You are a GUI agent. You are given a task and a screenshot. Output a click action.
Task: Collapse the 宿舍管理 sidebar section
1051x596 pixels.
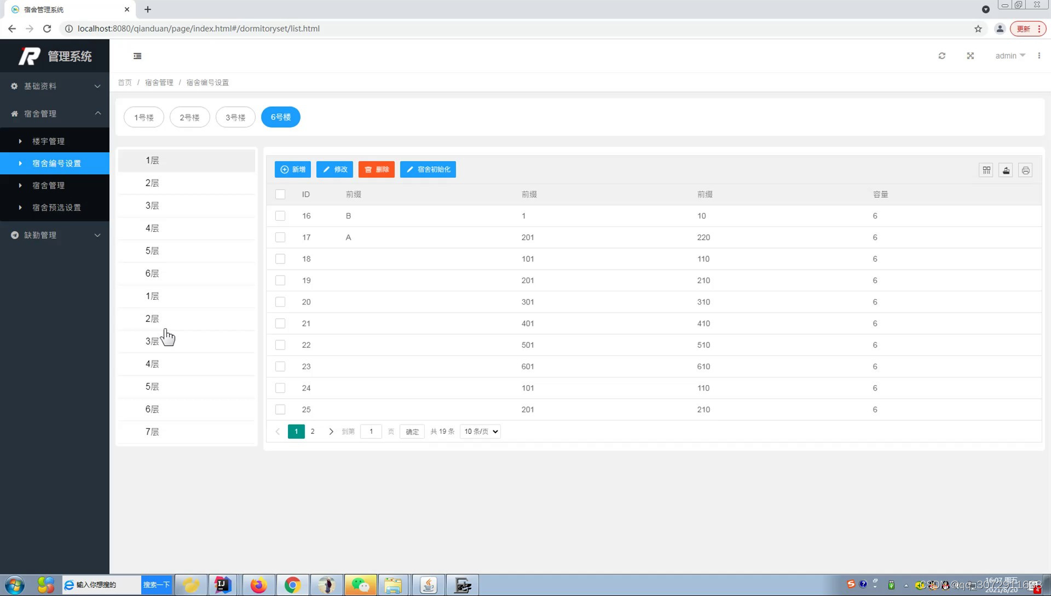[x=55, y=113]
